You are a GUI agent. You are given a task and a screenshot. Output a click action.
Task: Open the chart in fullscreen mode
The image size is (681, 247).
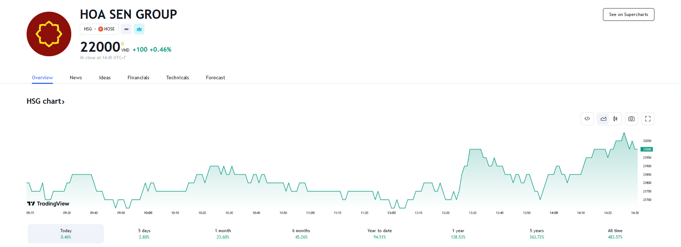(x=648, y=119)
